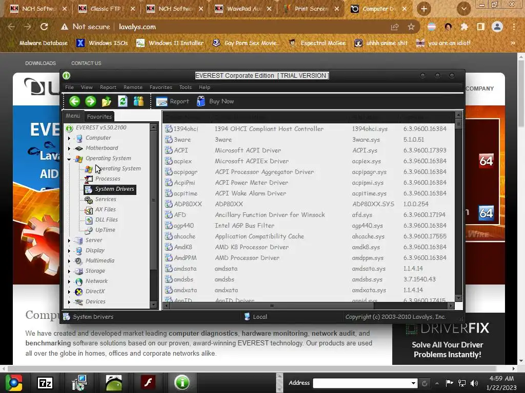
Task: Open the Windows ISOs bookmark
Action: click(102, 43)
